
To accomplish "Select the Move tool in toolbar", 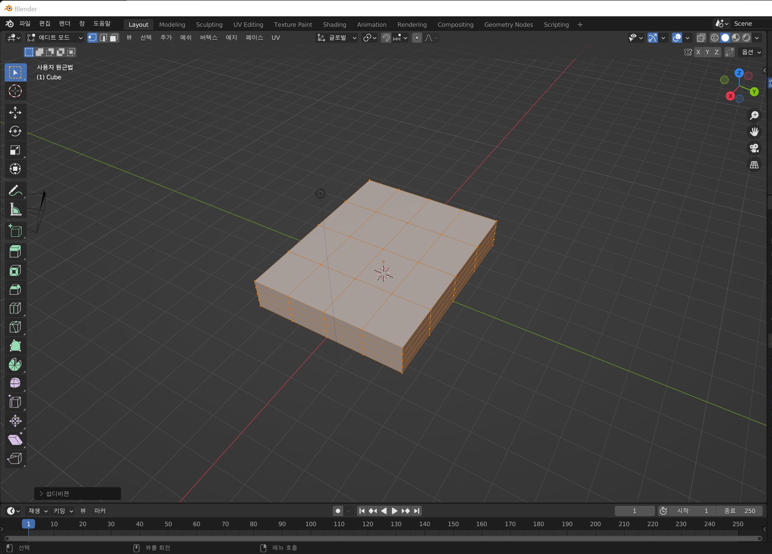I will [15, 113].
